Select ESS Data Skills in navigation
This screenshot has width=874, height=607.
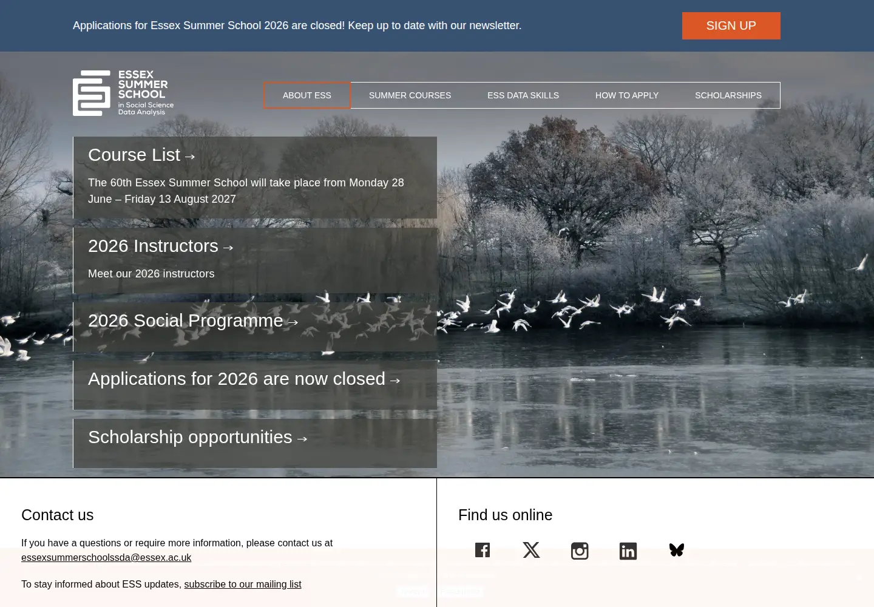point(523,95)
